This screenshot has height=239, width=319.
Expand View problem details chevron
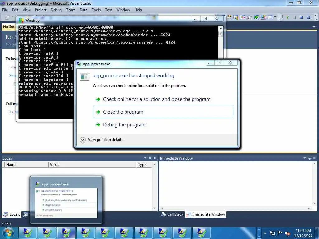83,140
